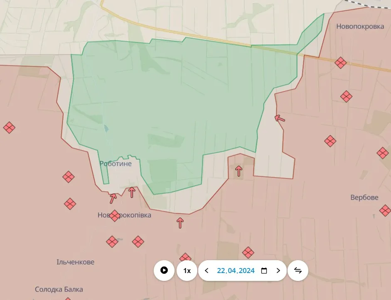Click the Вербове settlement label
Image resolution: width=391 pixels, height=300 pixels.
(x=364, y=197)
